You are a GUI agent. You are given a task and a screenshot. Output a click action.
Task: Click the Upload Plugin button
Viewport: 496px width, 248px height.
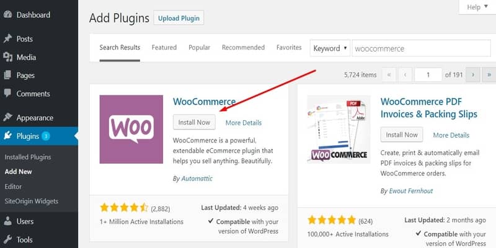pyautogui.click(x=179, y=18)
